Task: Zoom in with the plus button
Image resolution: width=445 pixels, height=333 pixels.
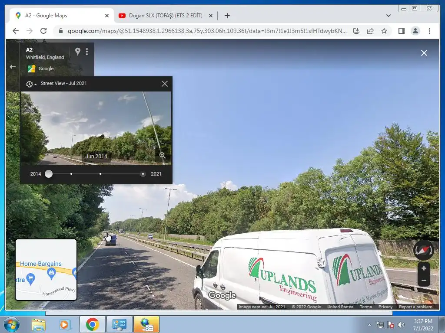Action: point(424,268)
